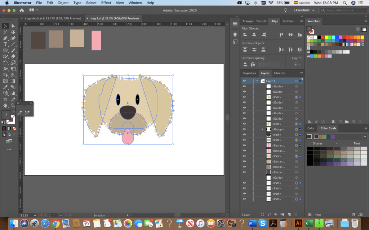
Task: Select the Type tool in the toolbar
Action: [x=5, y=44]
